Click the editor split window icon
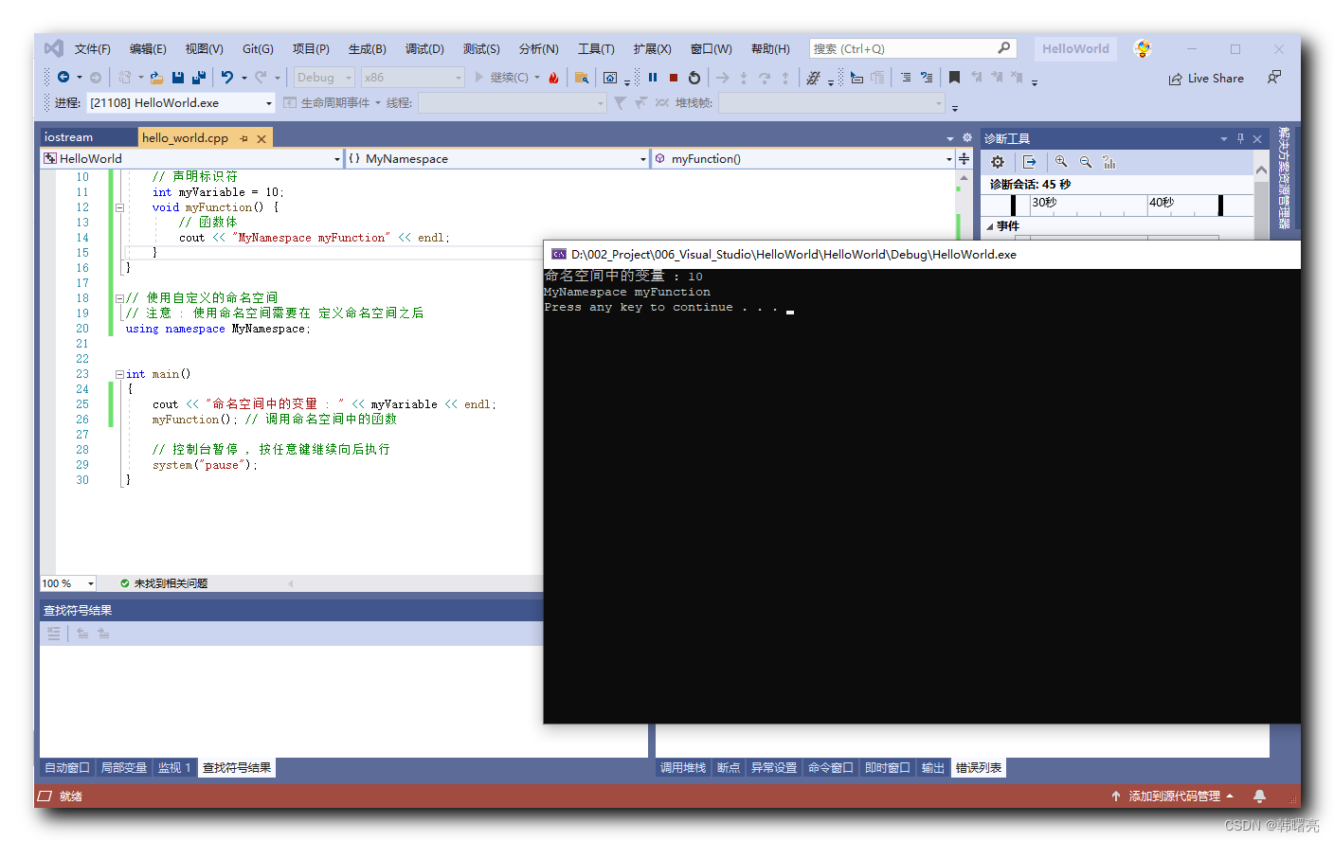Screen dimensions: 1334x841 coord(964,158)
